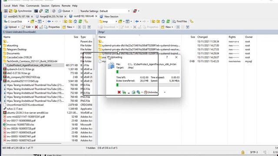Click the Queue toolbar button

64,11
